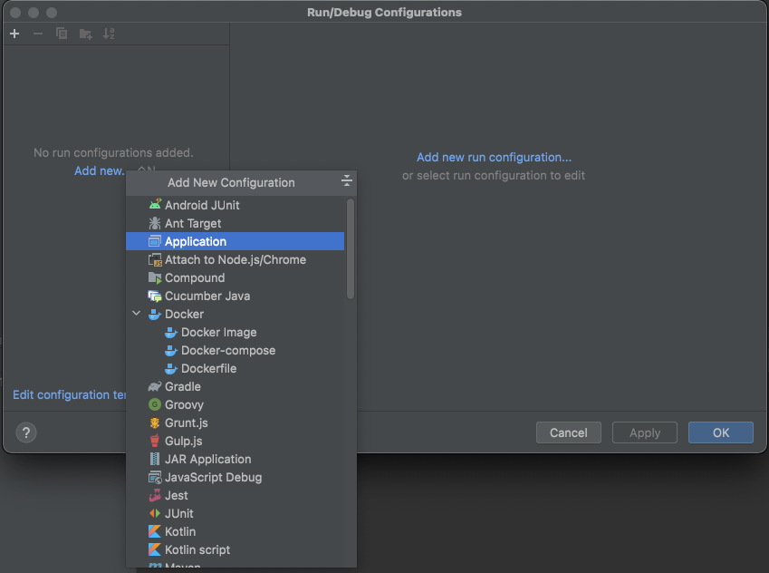Click the Cancel button
The width and height of the screenshot is (769, 573).
(x=569, y=432)
